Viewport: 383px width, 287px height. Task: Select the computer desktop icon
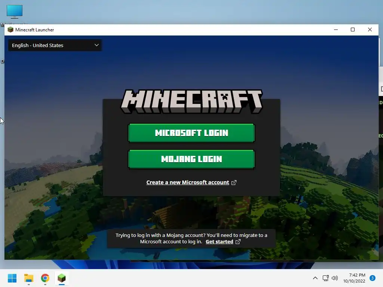(15, 12)
